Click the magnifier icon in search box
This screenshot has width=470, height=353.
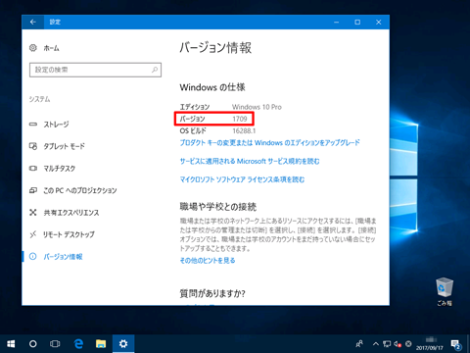[x=155, y=70]
